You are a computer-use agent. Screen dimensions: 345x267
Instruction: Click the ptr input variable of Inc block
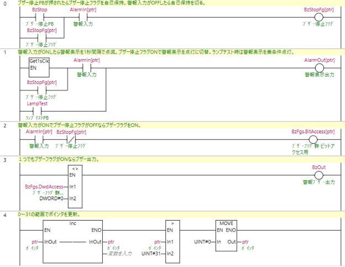pos(35,242)
